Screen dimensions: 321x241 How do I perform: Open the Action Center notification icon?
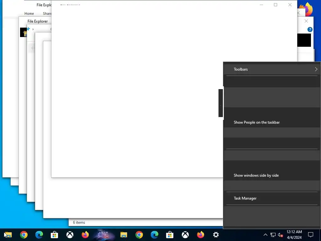point(311,235)
